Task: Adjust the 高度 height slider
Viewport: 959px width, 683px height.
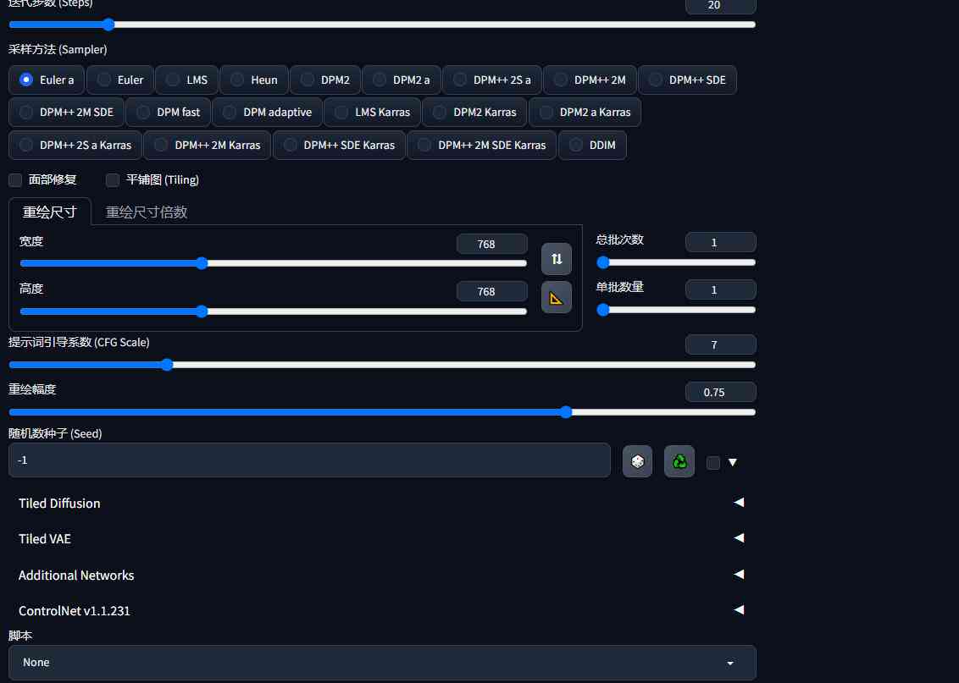Action: coord(274,311)
